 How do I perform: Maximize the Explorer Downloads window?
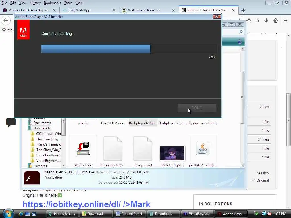click(x=231, y=24)
